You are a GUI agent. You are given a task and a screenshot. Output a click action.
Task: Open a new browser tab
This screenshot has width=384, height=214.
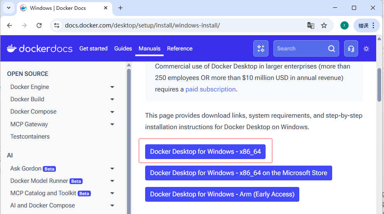click(120, 8)
